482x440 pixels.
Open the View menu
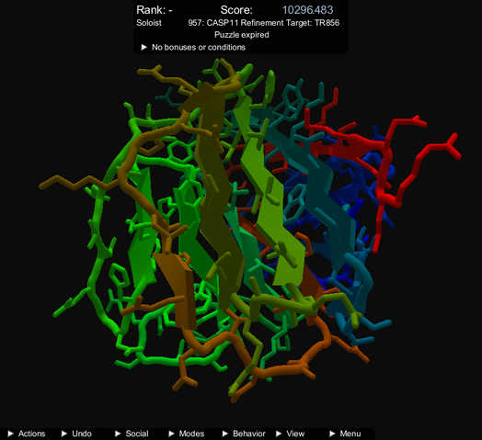(x=291, y=434)
